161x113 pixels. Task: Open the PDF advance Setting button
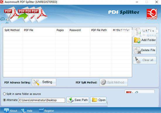click(44, 82)
